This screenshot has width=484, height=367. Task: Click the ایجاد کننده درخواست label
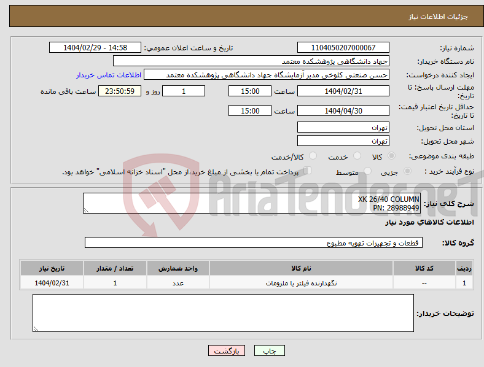click(440, 75)
